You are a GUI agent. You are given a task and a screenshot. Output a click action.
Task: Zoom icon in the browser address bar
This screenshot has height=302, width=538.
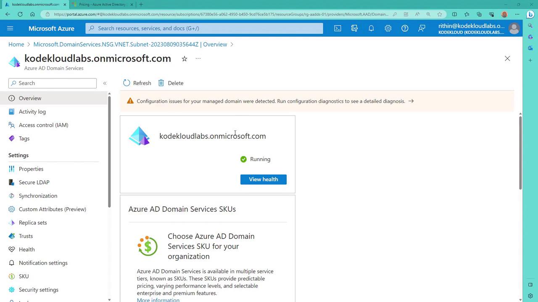coord(428,14)
